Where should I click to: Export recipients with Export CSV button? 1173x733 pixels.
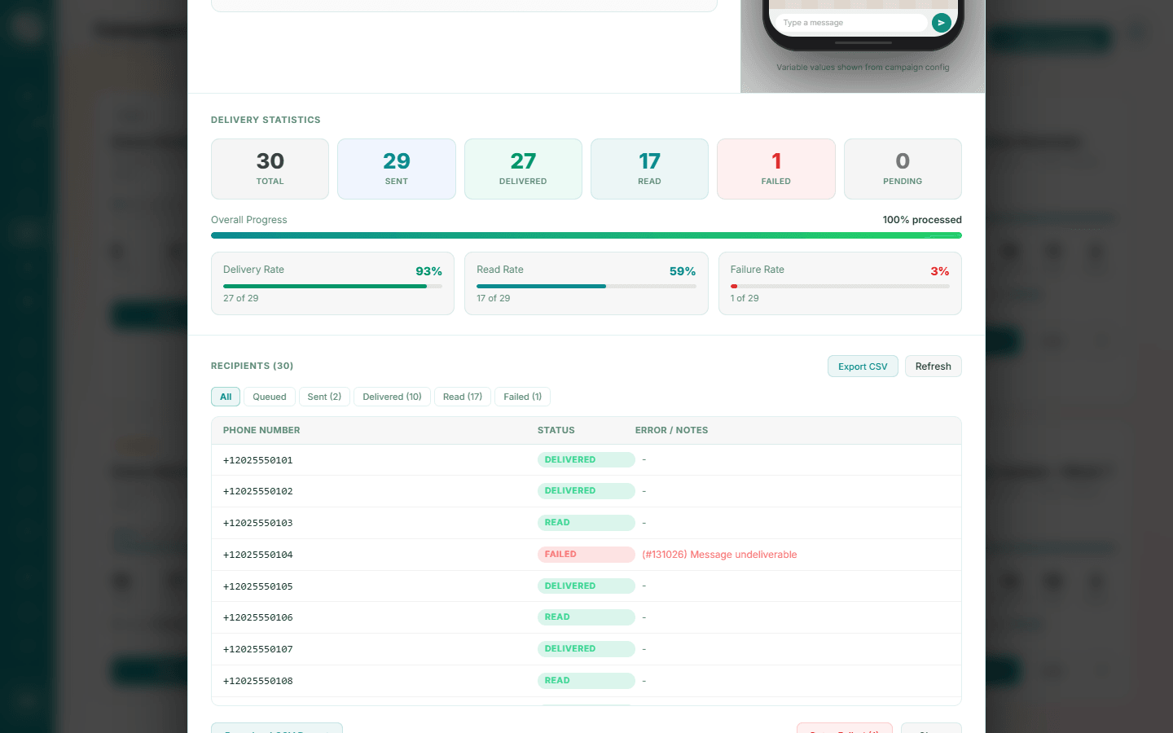863,366
